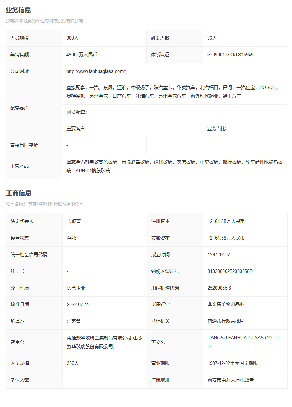Image resolution: width=292 pixels, height=407 pixels.
Task: Click the 曾用名 label
Action: pos(17,342)
